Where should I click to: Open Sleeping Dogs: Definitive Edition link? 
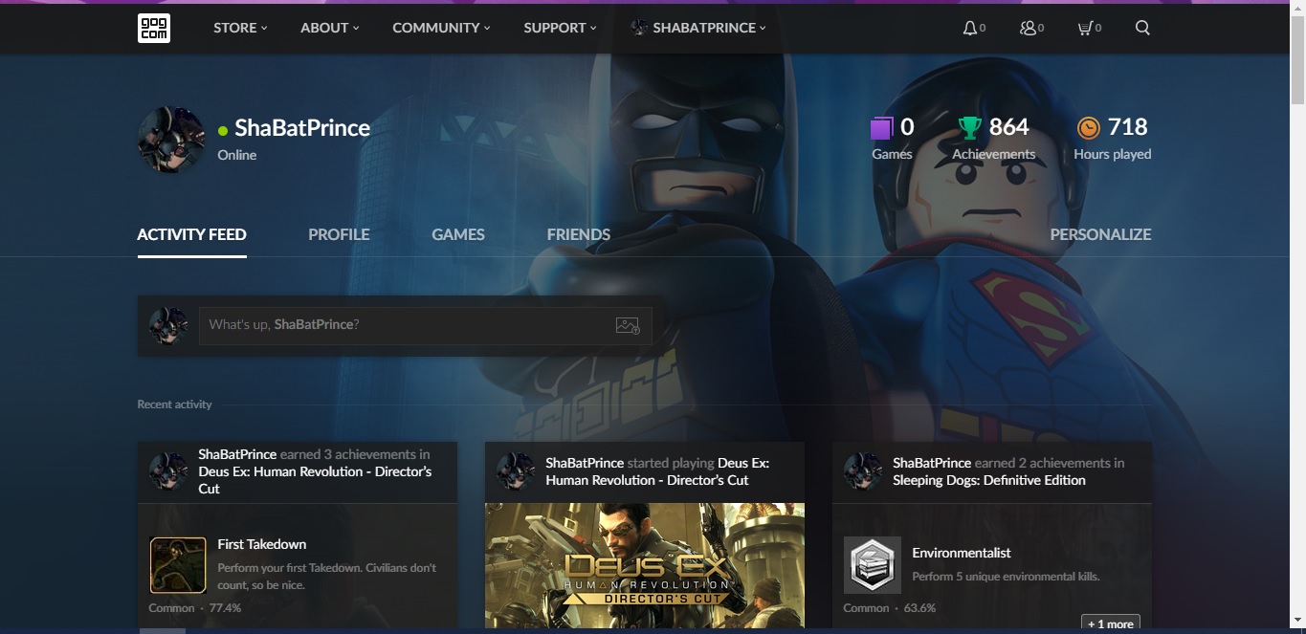click(989, 480)
